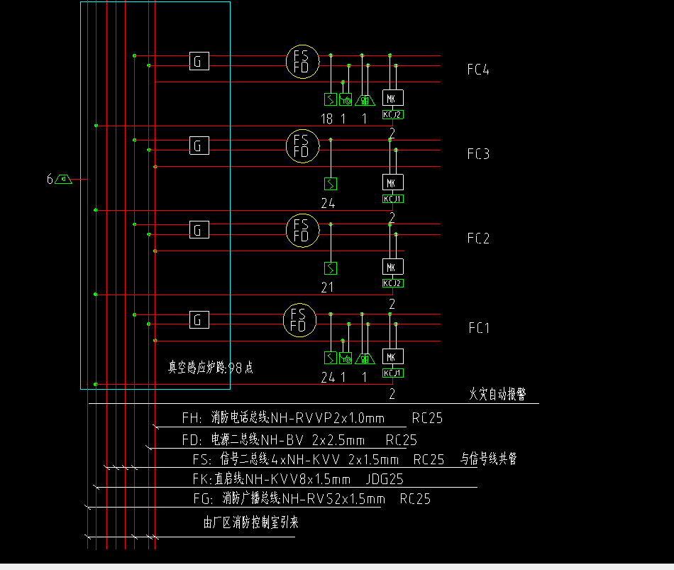The image size is (674, 570).
Task: Select the FC1 circuit label
Action: point(480,328)
